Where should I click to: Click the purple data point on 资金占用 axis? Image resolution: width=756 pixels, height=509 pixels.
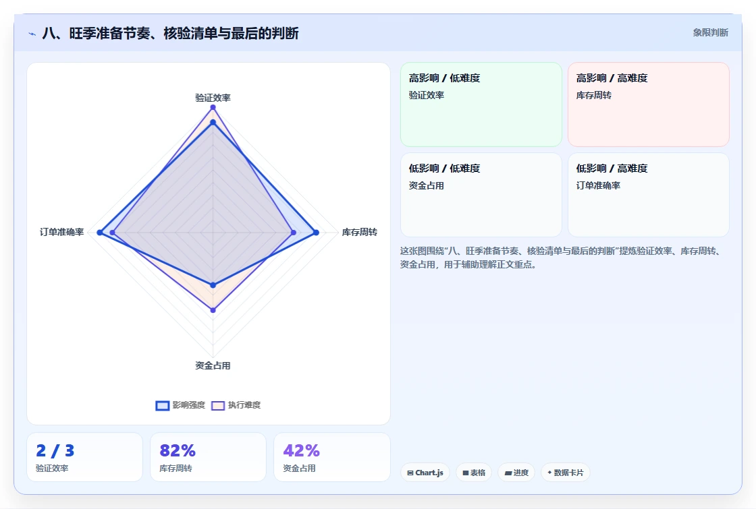[x=213, y=310]
